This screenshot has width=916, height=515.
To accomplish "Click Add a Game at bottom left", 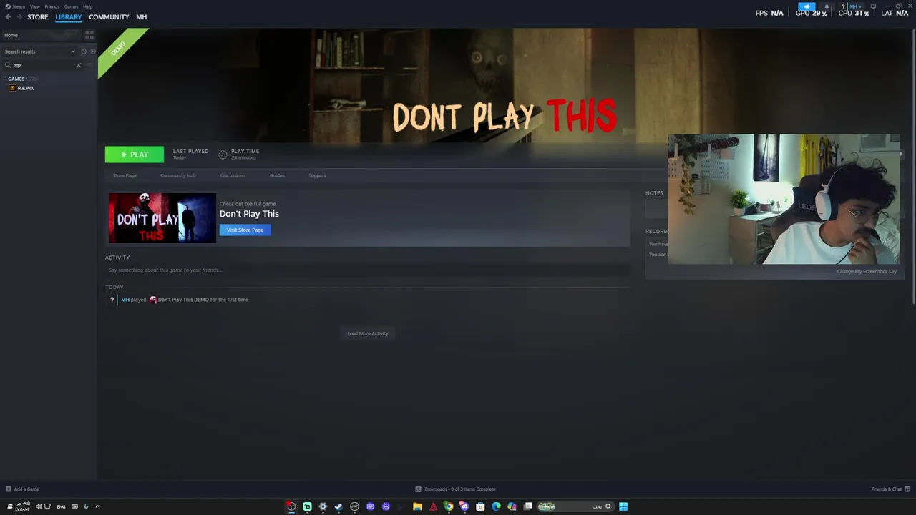I will [22, 489].
